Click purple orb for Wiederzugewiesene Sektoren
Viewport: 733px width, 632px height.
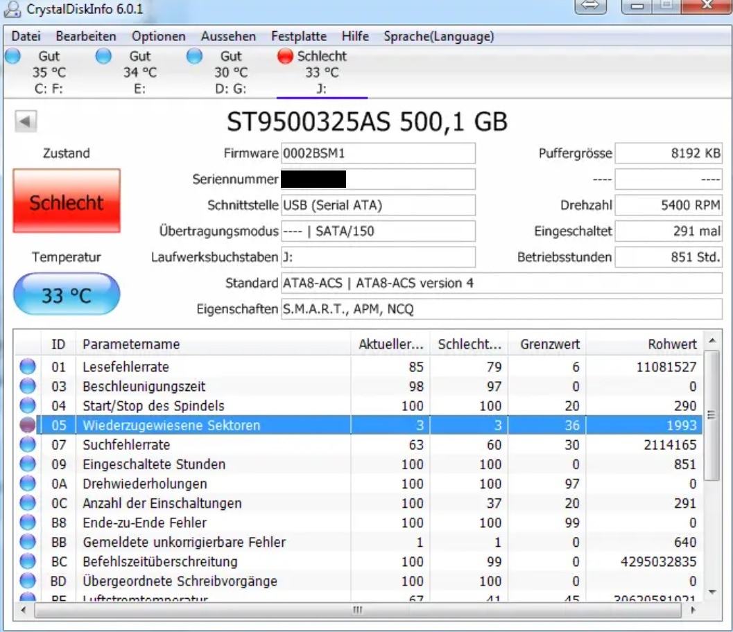tap(28, 425)
